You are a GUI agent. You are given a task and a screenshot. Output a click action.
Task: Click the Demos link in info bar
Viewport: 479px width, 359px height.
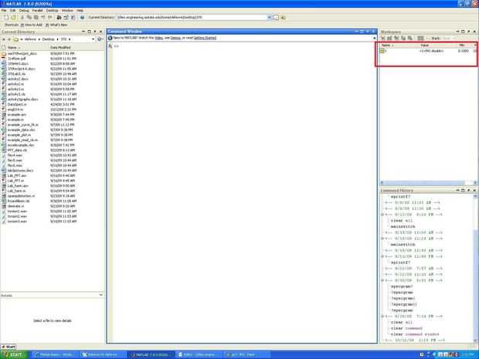175,38
